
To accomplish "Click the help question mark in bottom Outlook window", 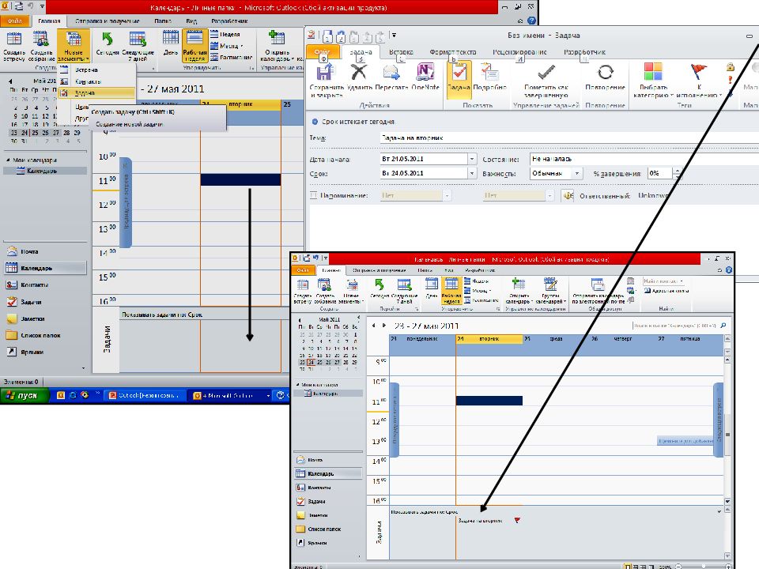I will tap(728, 270).
